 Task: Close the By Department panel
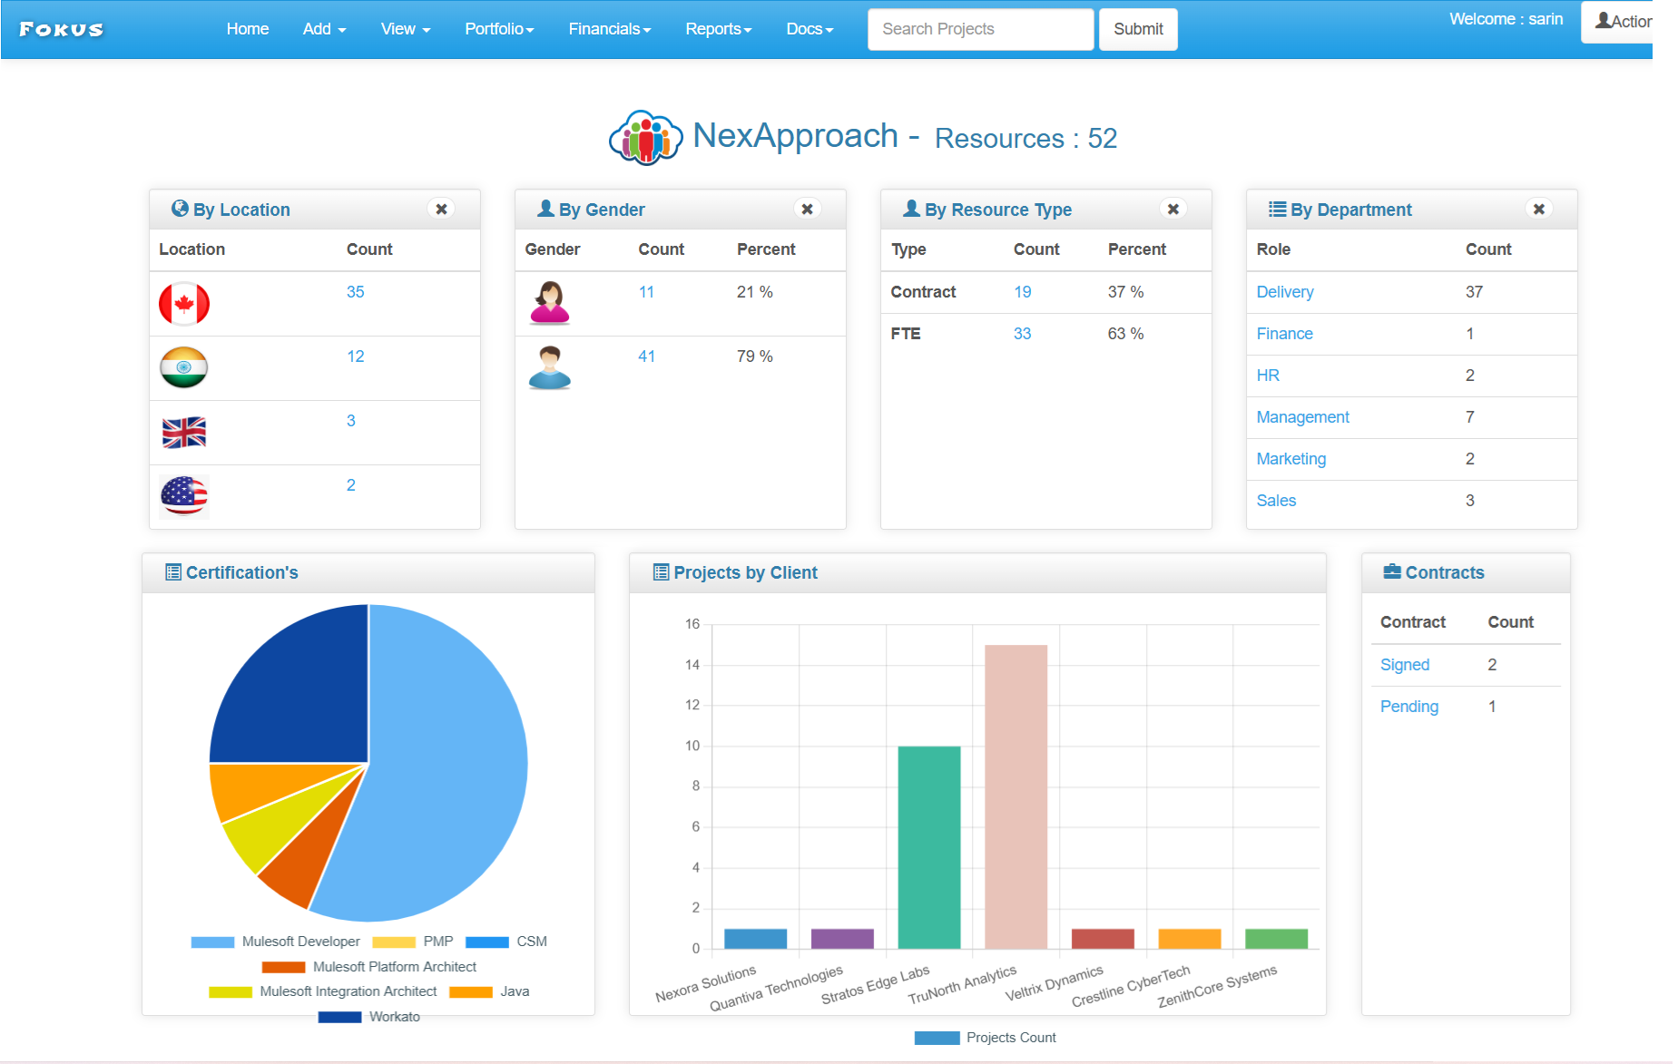point(1538,209)
